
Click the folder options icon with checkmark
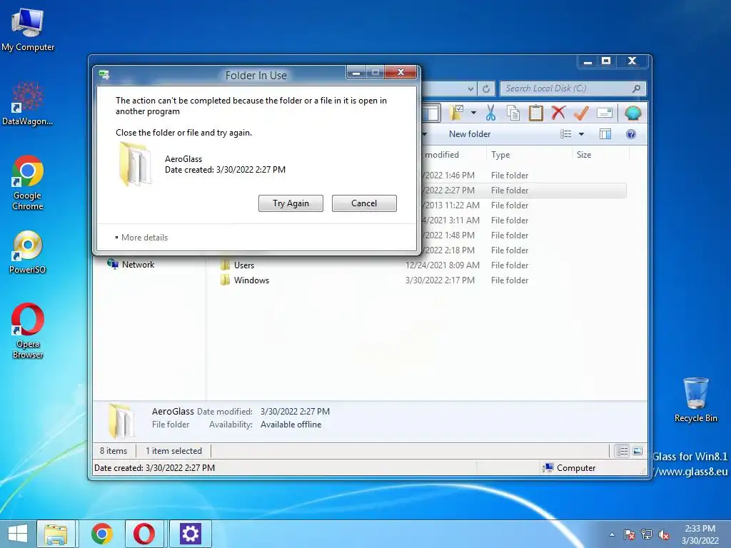(x=456, y=113)
